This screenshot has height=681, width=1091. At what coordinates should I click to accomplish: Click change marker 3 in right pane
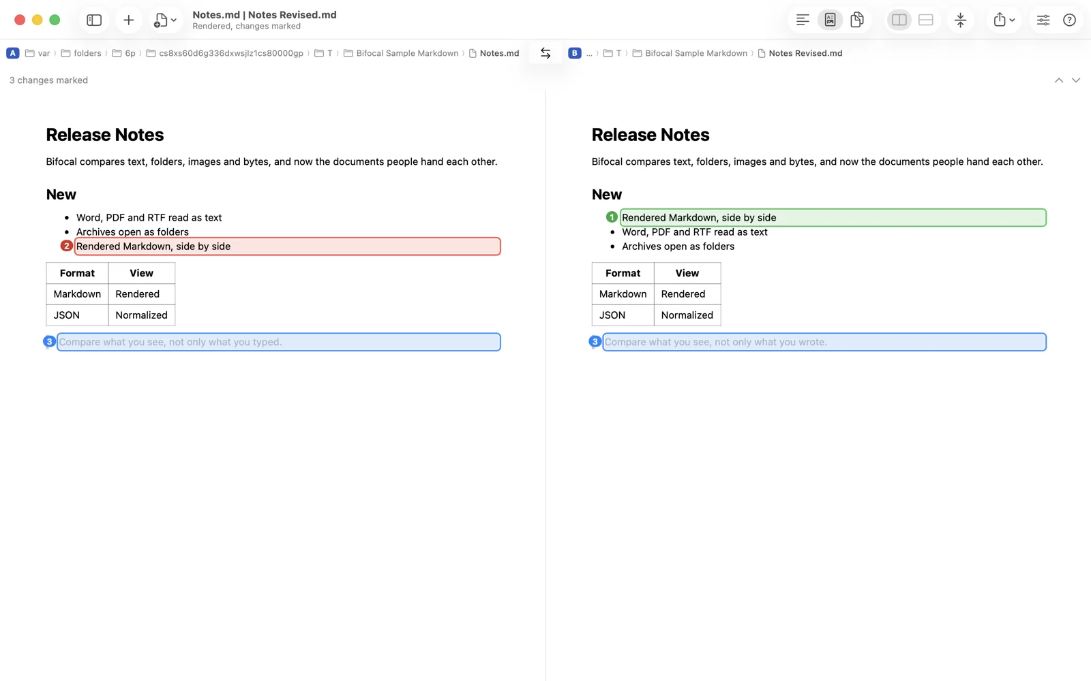595,341
